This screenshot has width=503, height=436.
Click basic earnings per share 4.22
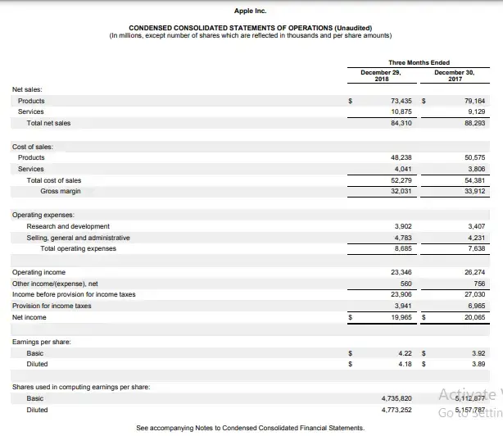pos(405,353)
